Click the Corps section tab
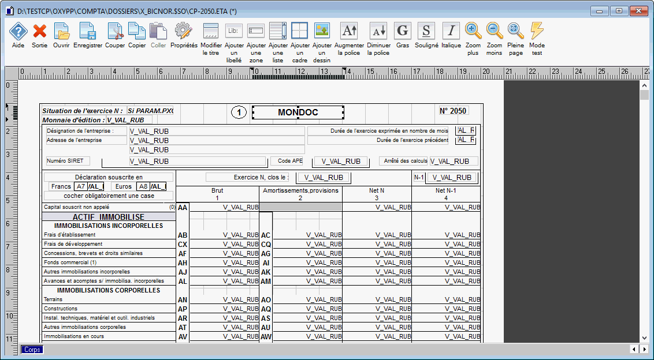 click(32, 350)
